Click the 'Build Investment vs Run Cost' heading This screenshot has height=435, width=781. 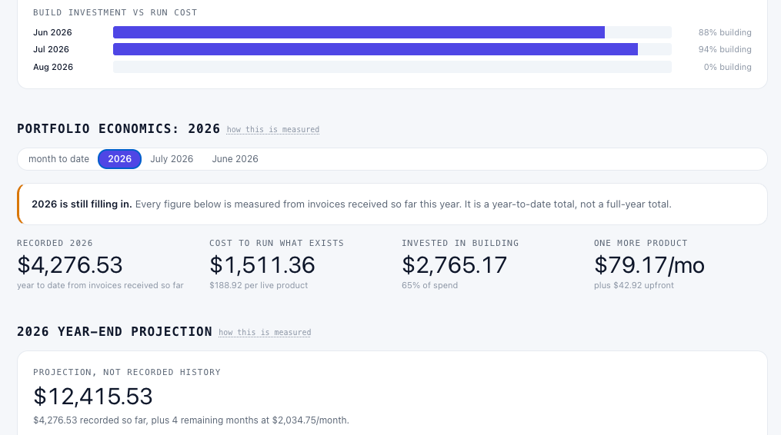click(x=115, y=12)
